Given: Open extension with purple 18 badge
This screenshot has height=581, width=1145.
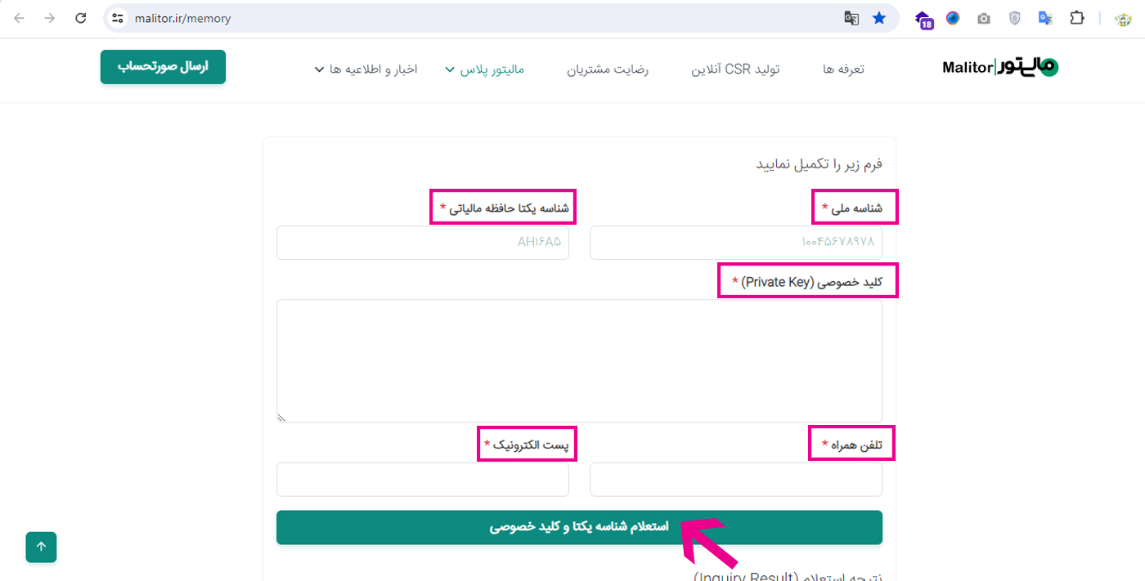Looking at the screenshot, I should tap(923, 19).
